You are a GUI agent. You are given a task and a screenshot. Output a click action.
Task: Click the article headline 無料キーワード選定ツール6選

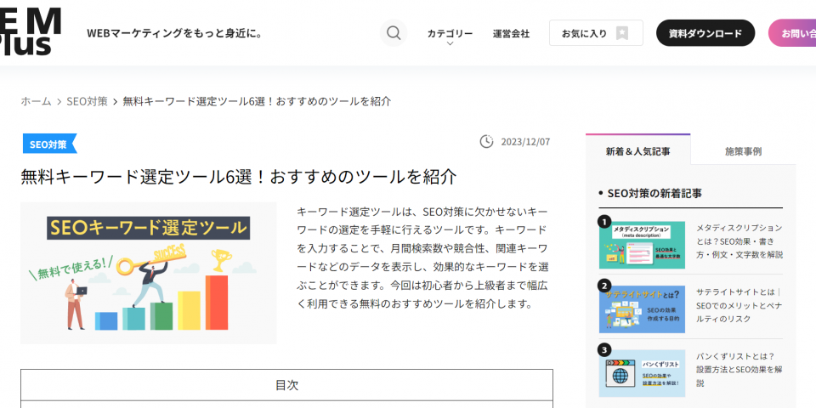click(239, 177)
